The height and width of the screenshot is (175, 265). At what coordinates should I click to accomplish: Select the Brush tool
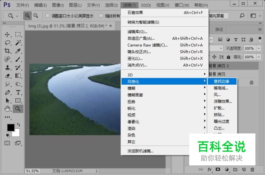(x=18, y=59)
